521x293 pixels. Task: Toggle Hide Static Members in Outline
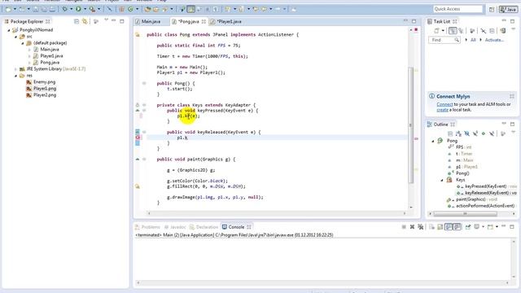point(475,133)
